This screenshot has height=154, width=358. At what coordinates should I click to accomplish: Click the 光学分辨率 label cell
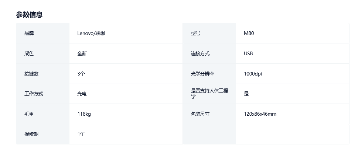click(x=202, y=74)
